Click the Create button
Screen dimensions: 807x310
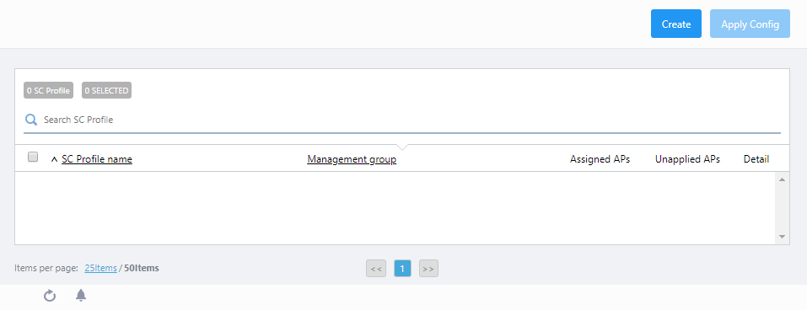(x=675, y=24)
